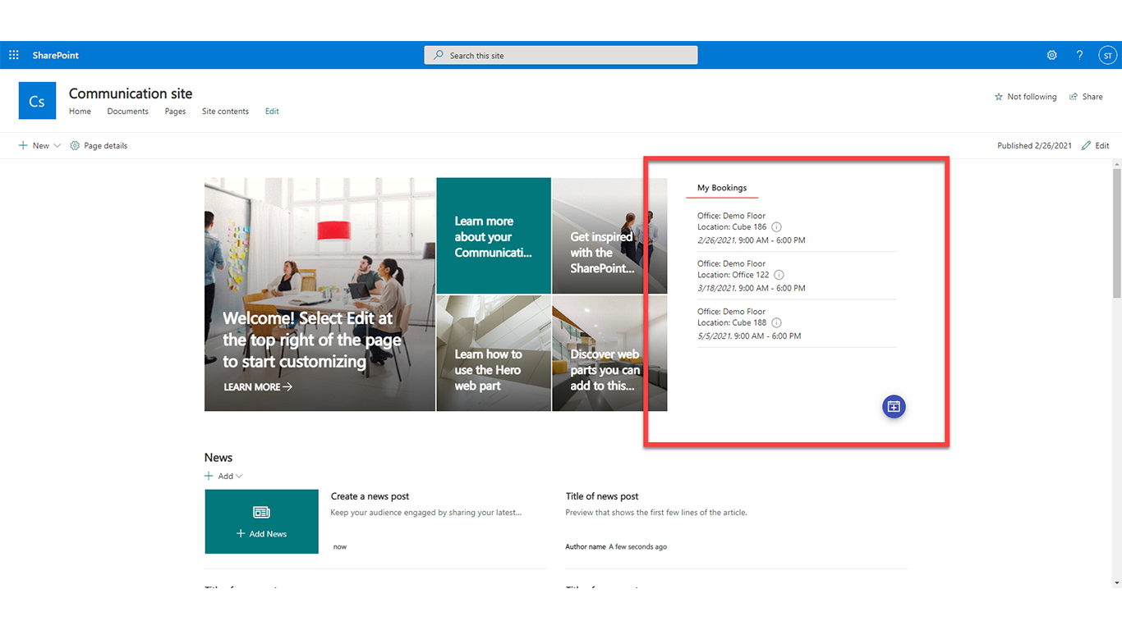
Task: Open the Pages navigation item
Action: (175, 112)
